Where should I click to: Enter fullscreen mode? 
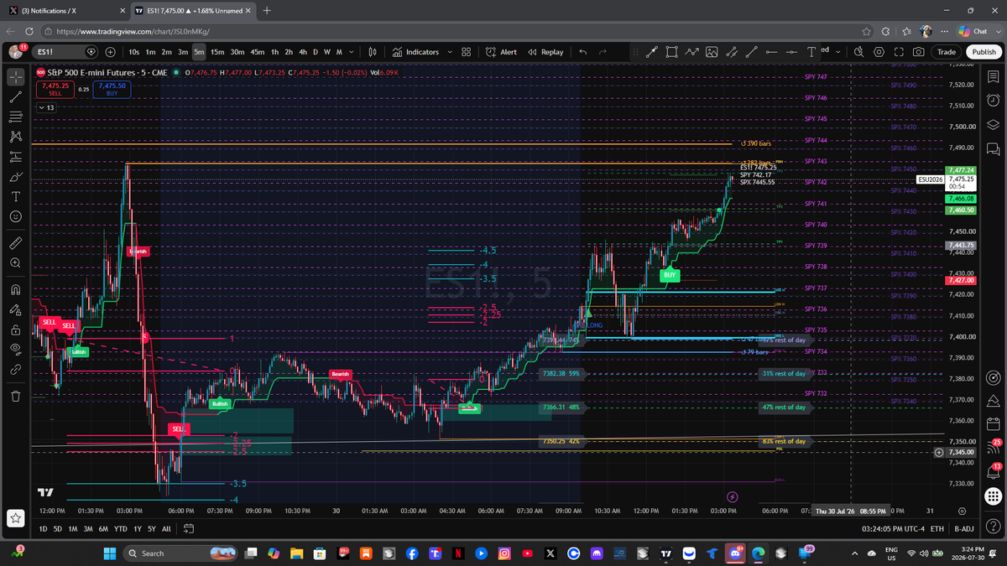[899, 52]
